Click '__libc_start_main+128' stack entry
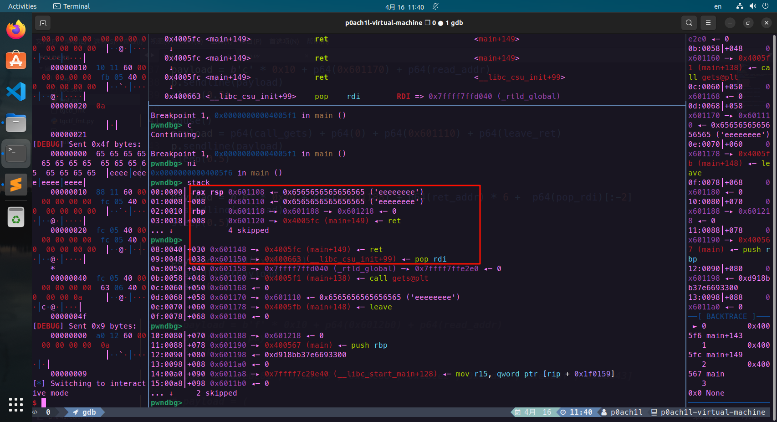The width and height of the screenshot is (777, 422). coord(383,374)
